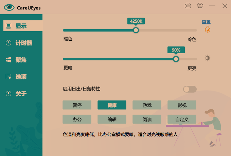Click the orange color temperature droplet icon
Viewport: 231px width, 156px height.
click(208, 29)
